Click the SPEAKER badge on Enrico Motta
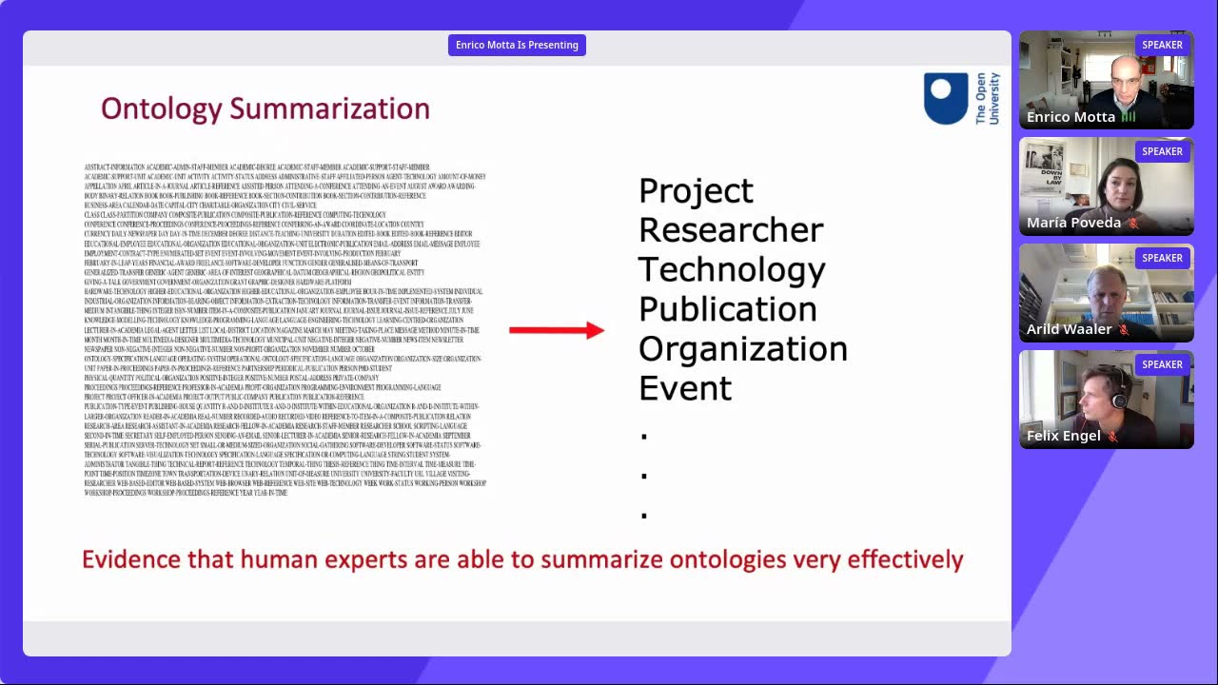1218x685 pixels. 1162,45
